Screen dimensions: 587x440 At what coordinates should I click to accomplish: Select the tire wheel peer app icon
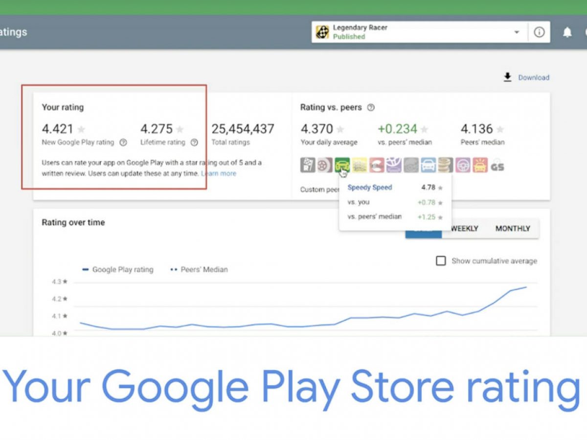click(x=324, y=165)
